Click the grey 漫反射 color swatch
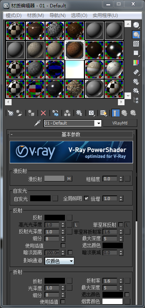The width and height of the screenshot is (145, 308). [x=55, y=178]
